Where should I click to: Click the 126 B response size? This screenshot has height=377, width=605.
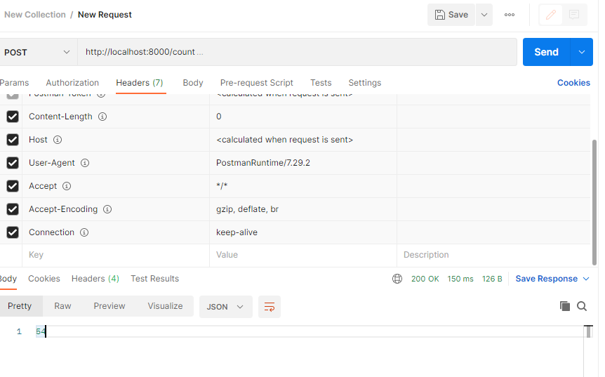pos(492,279)
